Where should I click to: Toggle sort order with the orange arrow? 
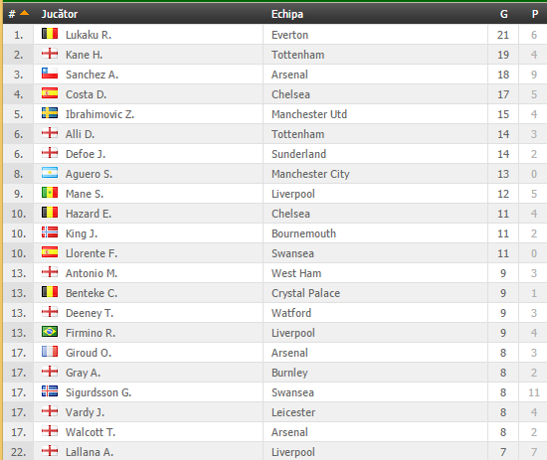(x=24, y=13)
